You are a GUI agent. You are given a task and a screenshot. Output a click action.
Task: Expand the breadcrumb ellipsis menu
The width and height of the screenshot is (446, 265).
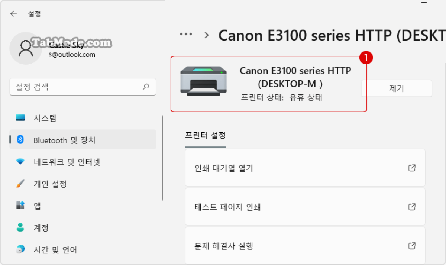186,35
